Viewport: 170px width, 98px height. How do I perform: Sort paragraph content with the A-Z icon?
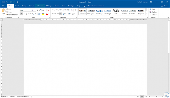point(71,10)
